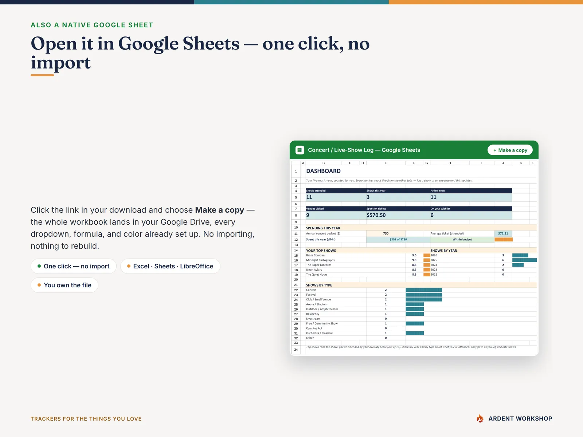
Task: Click the 'Annual concert budget ($)' cell
Action: click(336, 233)
